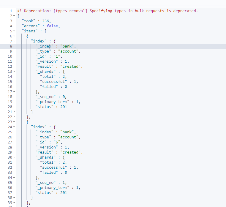The width and height of the screenshot is (226, 207).
Task: Fold the second "_shards" block at line 30
Action: pos(14,157)
